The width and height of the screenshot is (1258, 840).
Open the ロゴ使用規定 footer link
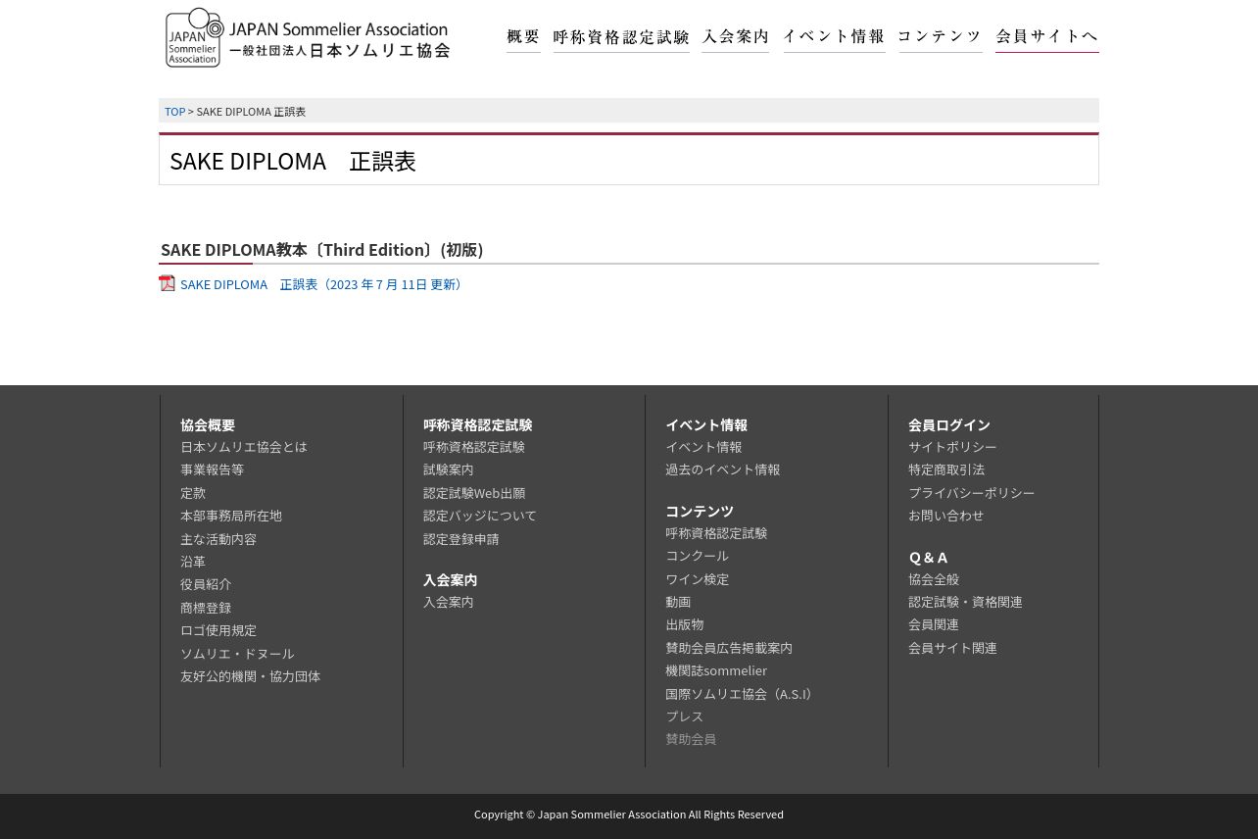218,630
